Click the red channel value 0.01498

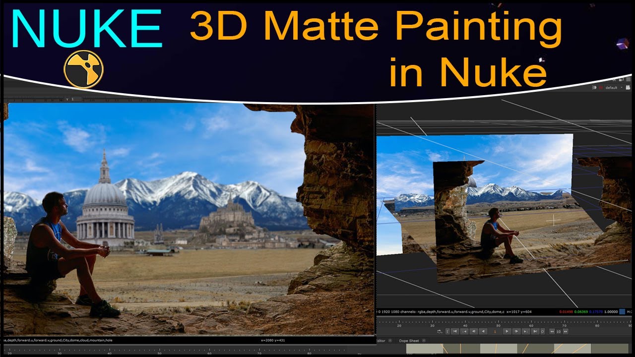tap(566, 312)
